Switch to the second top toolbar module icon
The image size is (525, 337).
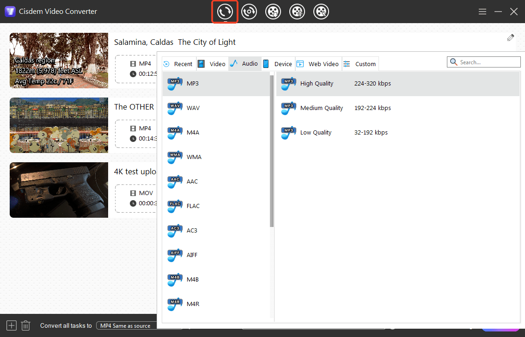point(249,12)
